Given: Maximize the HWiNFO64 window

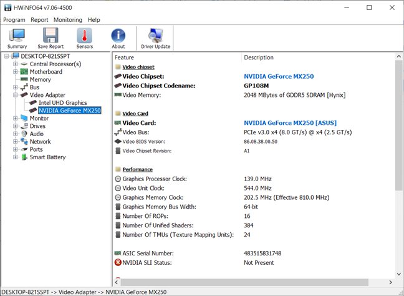Looking at the screenshot, I should tap(369, 7).
